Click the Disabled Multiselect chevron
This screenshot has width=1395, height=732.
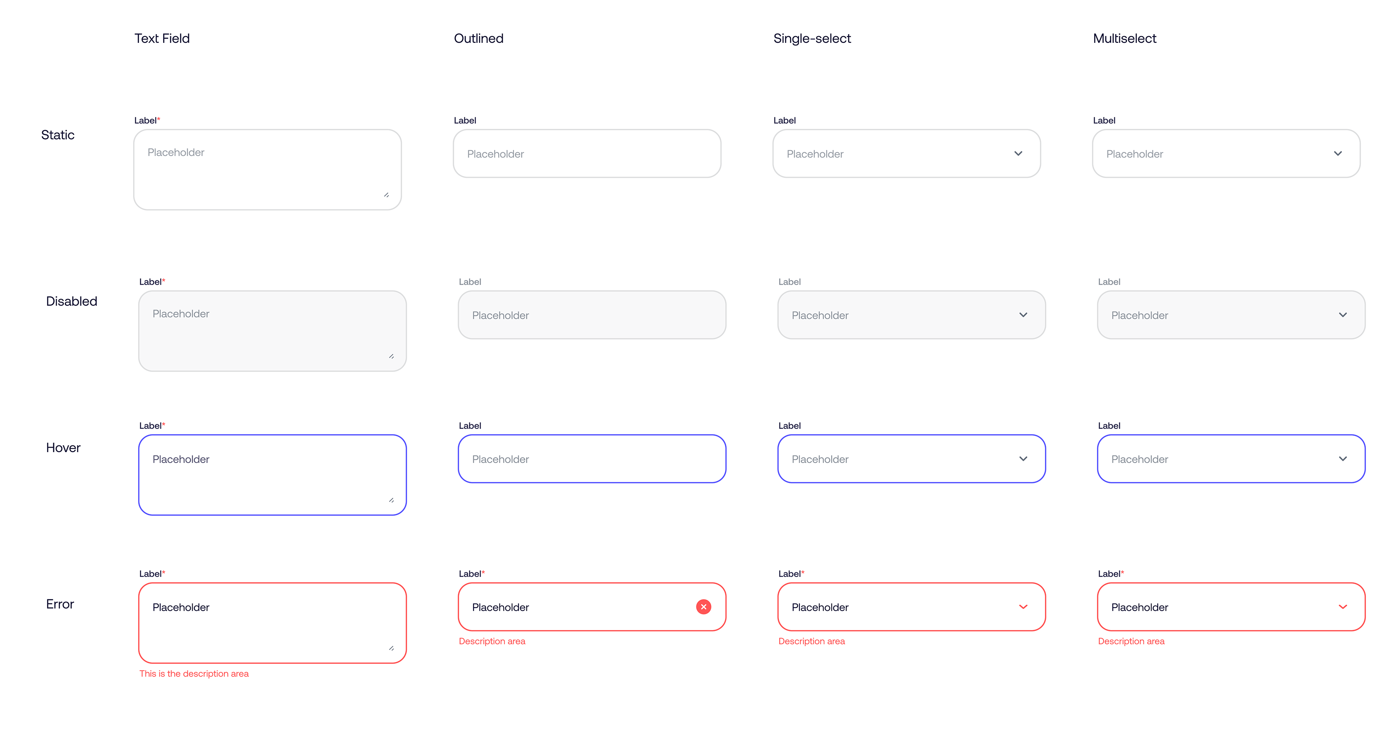pos(1343,315)
